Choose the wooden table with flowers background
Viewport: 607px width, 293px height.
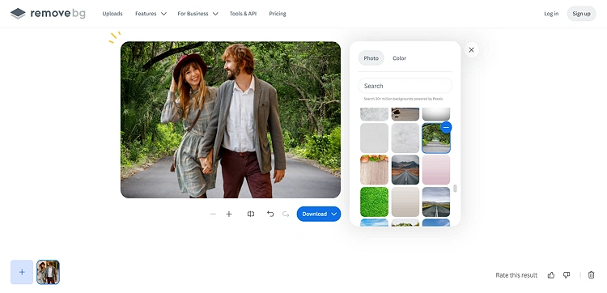tap(375, 170)
